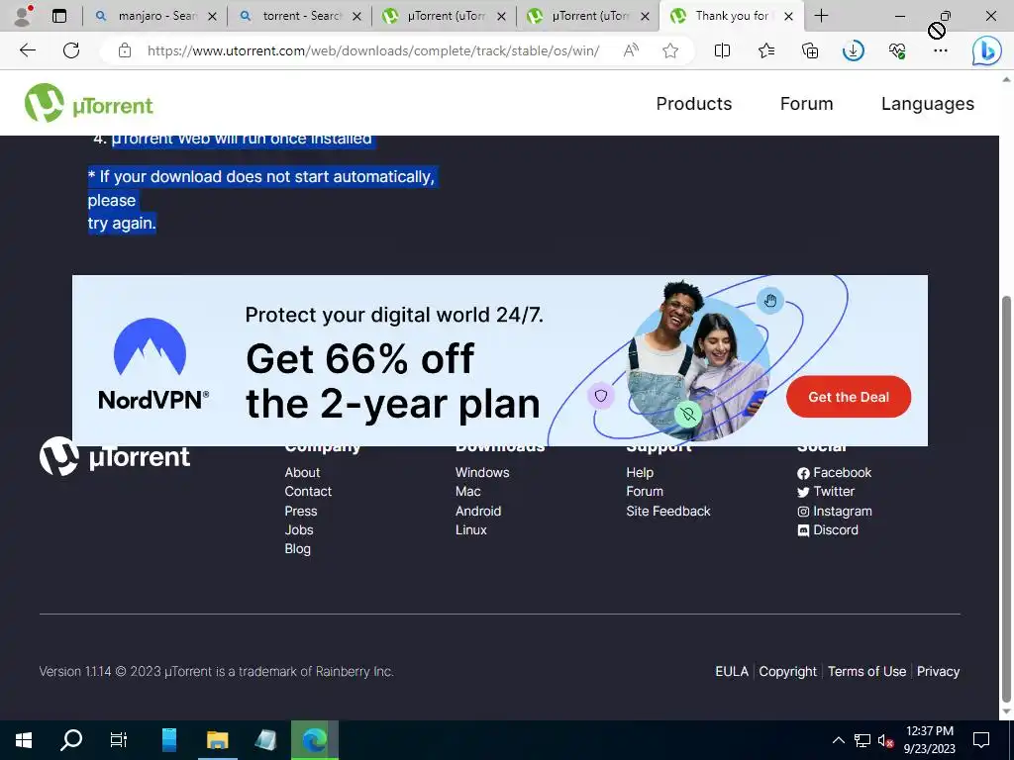Open the Terms of Use link
This screenshot has height=760, width=1014.
click(866, 672)
